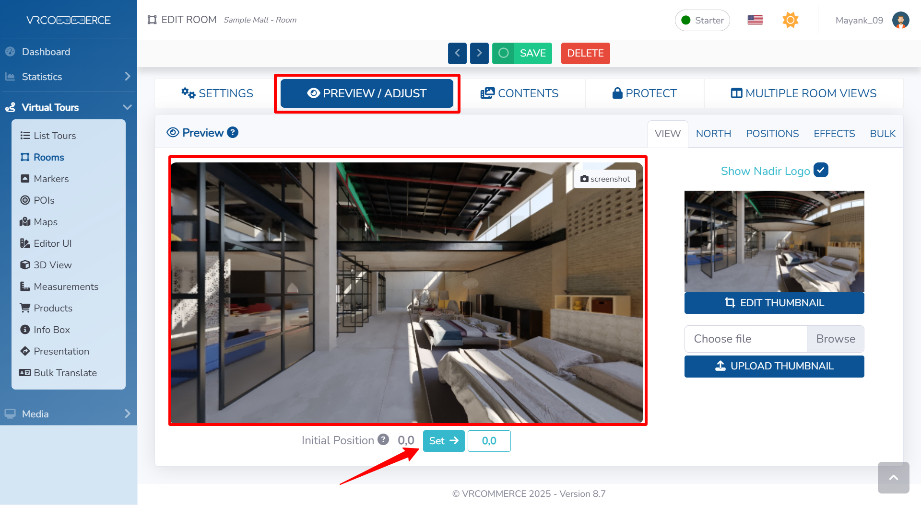
Task: Click the Set initial position button
Action: tap(443, 441)
